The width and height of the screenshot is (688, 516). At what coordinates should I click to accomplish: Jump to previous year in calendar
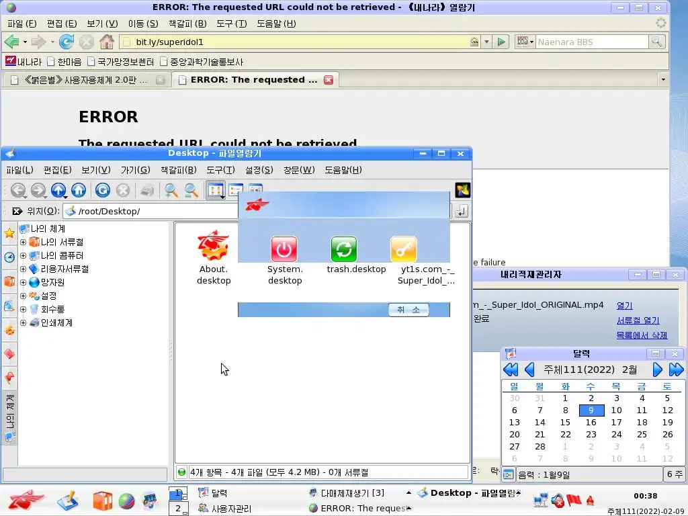511,370
